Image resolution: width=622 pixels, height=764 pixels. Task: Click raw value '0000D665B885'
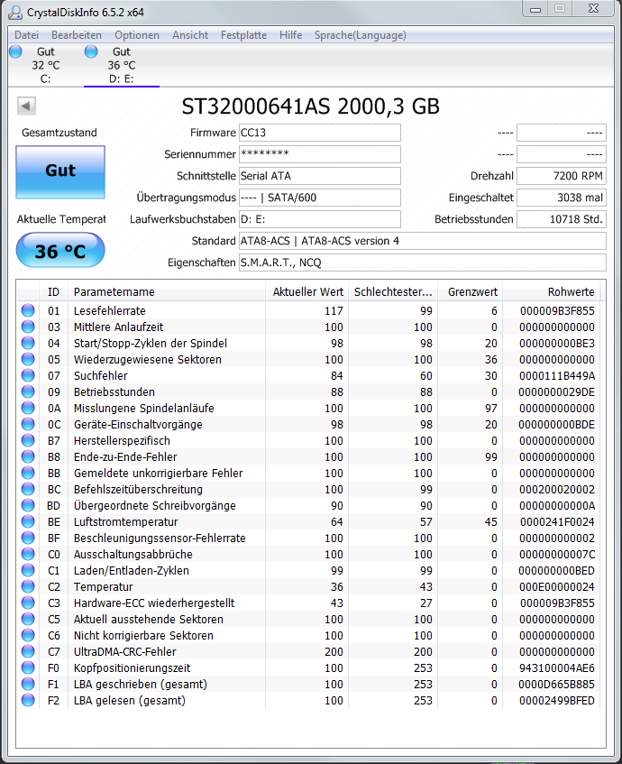[556, 684]
